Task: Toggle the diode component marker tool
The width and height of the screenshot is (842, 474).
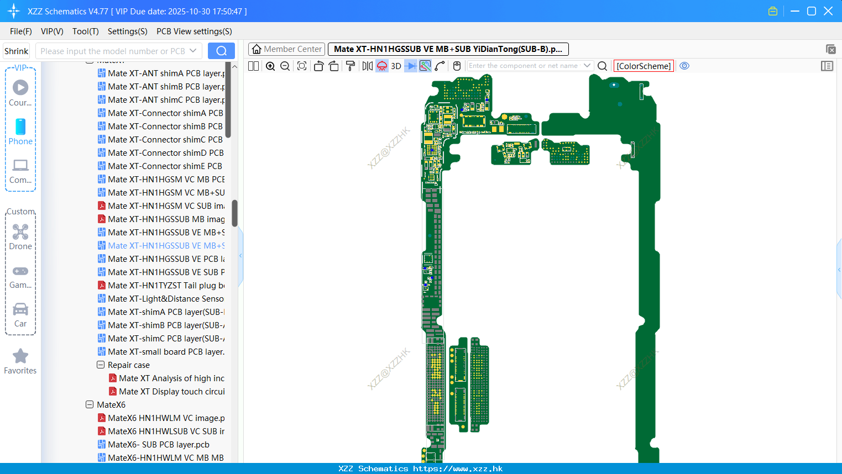Action: click(x=411, y=66)
